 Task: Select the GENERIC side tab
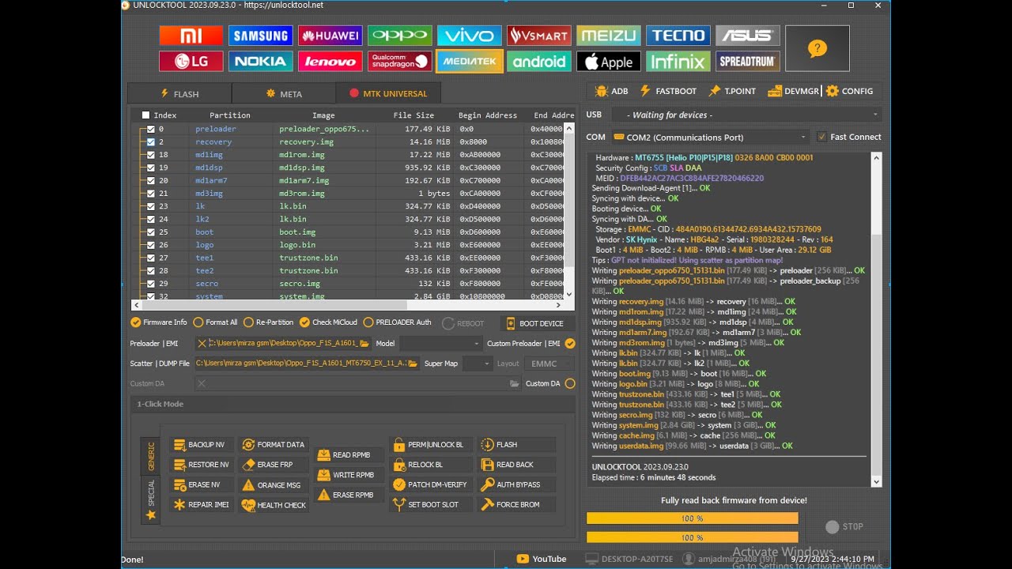[150, 456]
